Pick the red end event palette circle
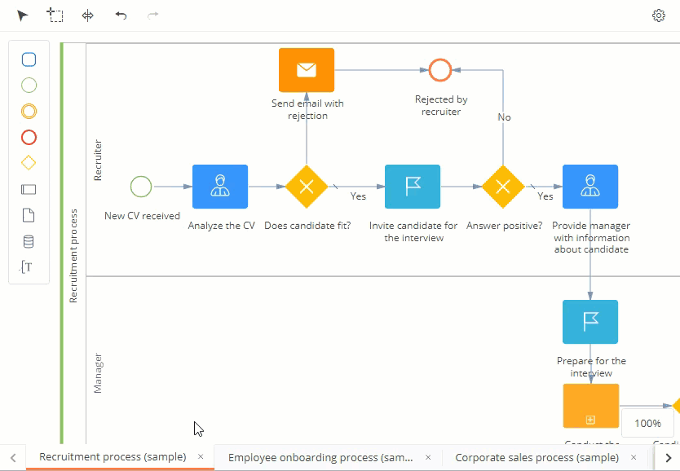The height and width of the screenshot is (471, 680). 29,138
